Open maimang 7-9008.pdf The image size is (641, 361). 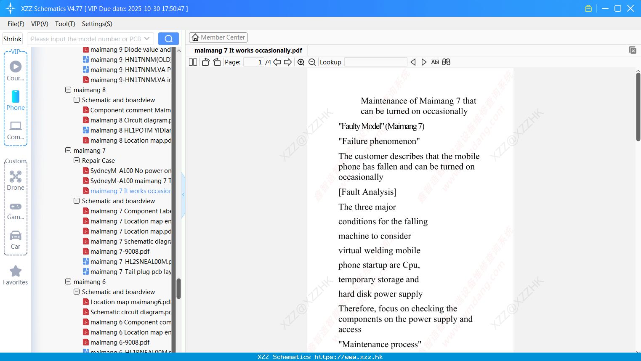(116, 251)
